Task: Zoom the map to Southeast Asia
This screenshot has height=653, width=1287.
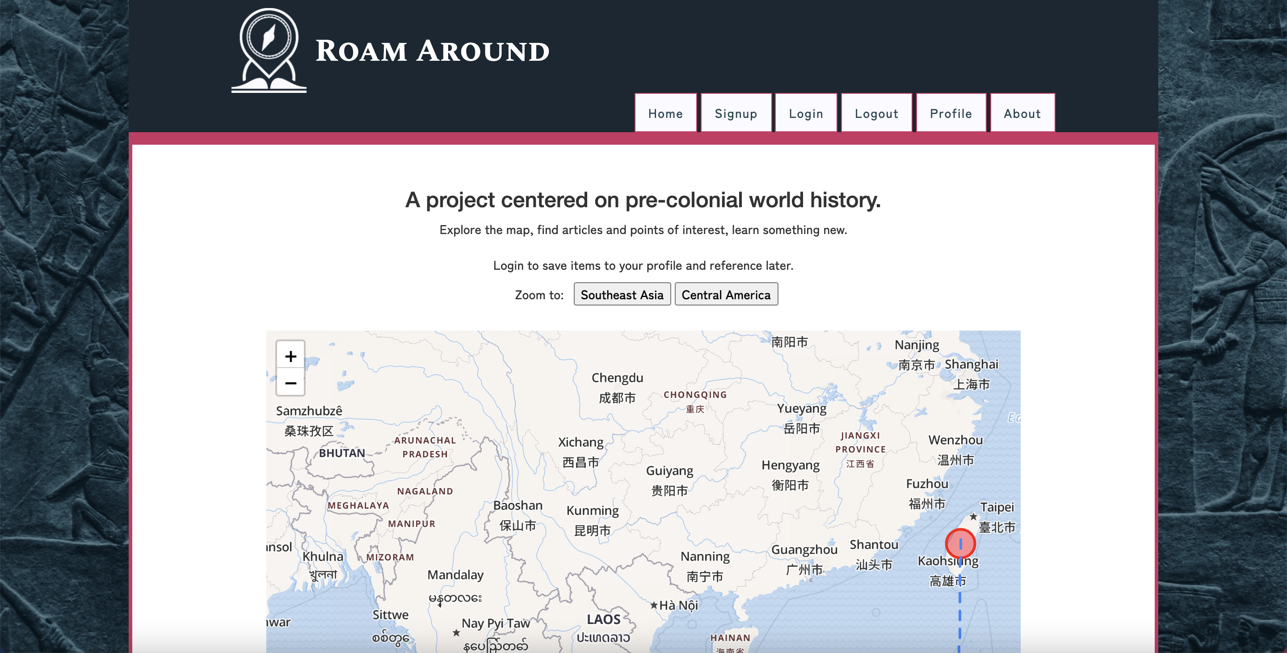Action: (622, 294)
